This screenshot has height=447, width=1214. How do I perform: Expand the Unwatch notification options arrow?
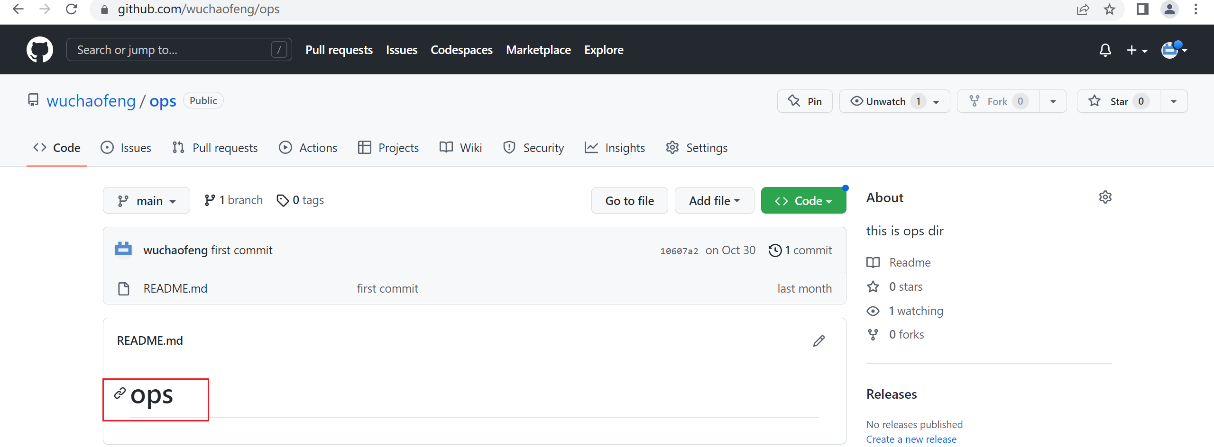coord(937,101)
